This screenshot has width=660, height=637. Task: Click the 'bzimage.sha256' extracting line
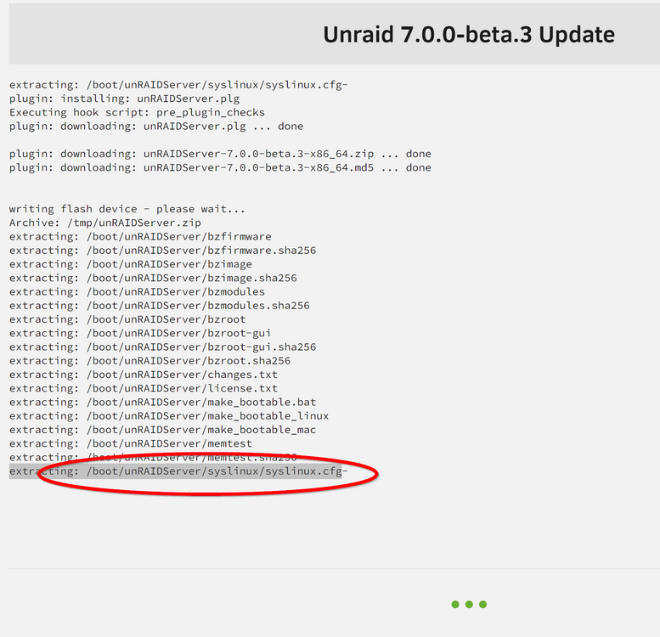click(x=153, y=279)
